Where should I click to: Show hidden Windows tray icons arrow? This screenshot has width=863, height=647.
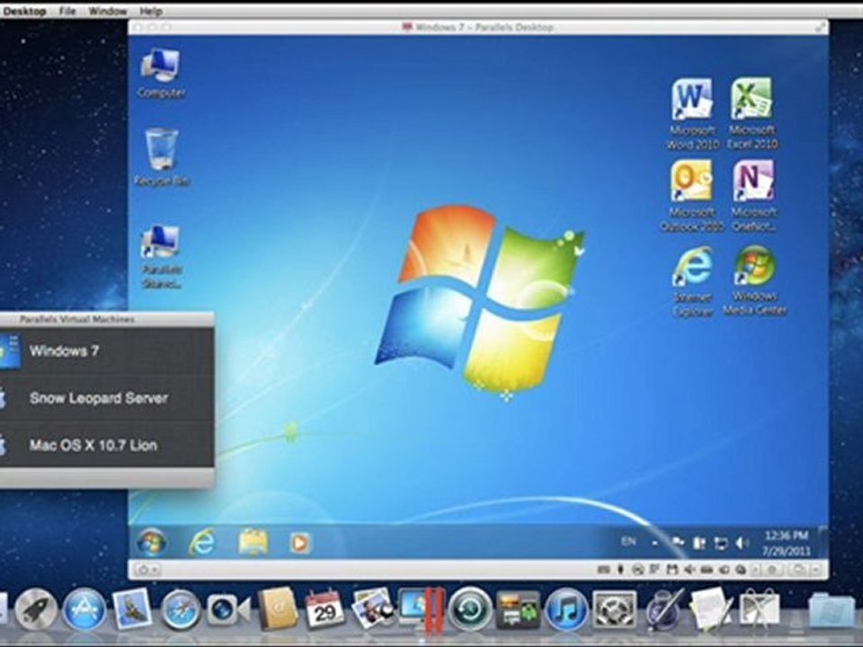655,543
